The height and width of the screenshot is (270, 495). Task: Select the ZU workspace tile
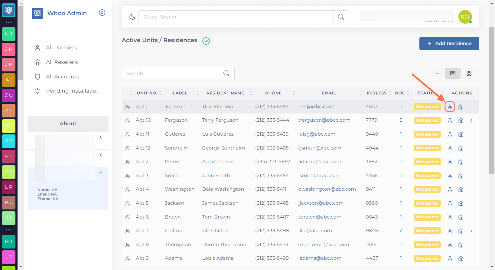9,95
